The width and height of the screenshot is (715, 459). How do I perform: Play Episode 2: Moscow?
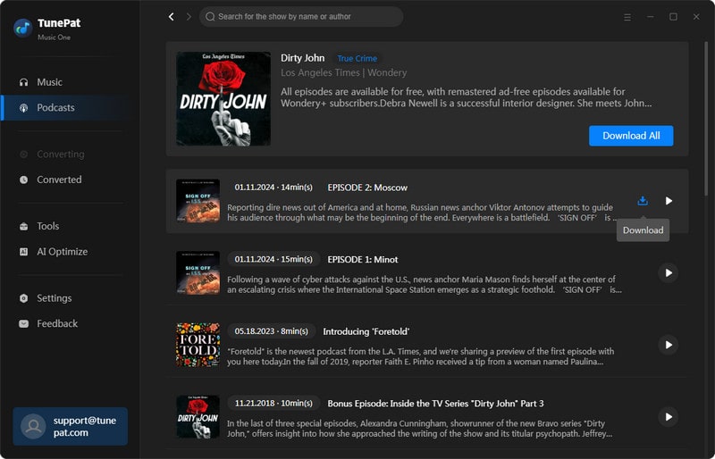pos(669,201)
